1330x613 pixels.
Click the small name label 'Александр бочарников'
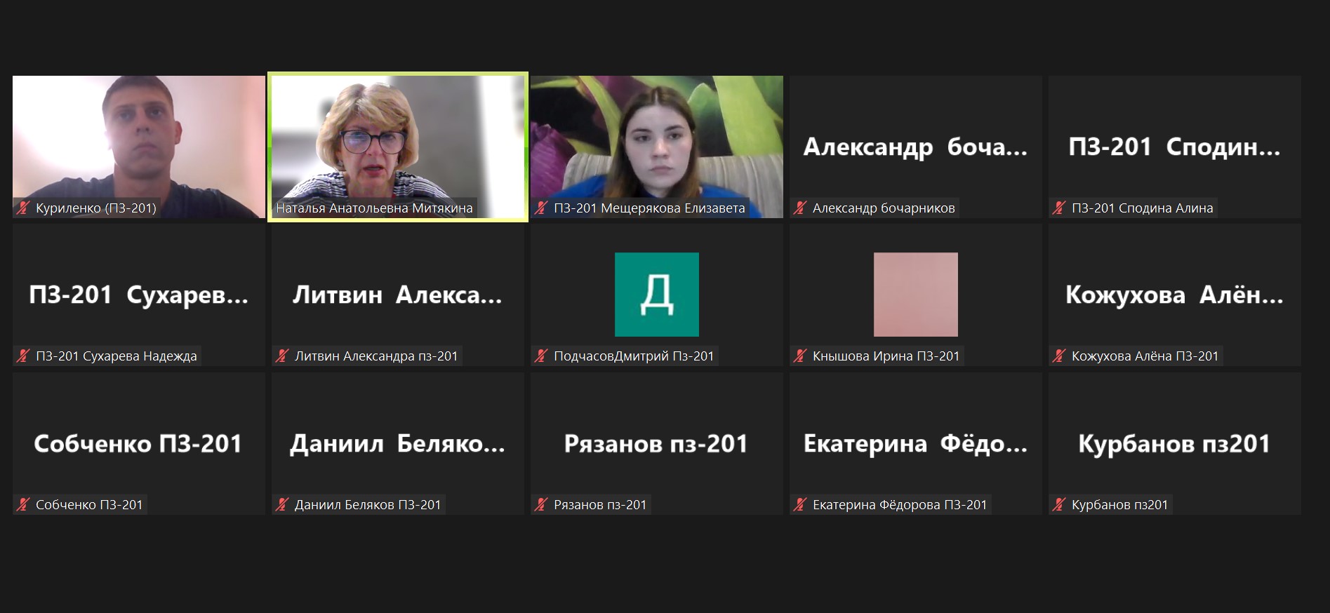click(884, 208)
